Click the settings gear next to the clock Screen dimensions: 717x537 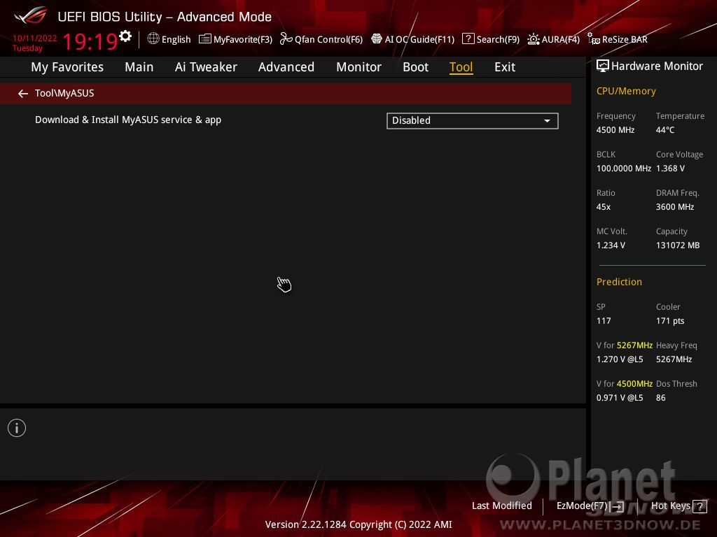pos(125,36)
